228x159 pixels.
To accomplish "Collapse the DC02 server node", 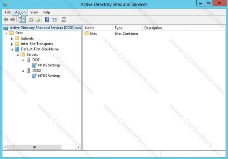I will (x=23, y=71).
